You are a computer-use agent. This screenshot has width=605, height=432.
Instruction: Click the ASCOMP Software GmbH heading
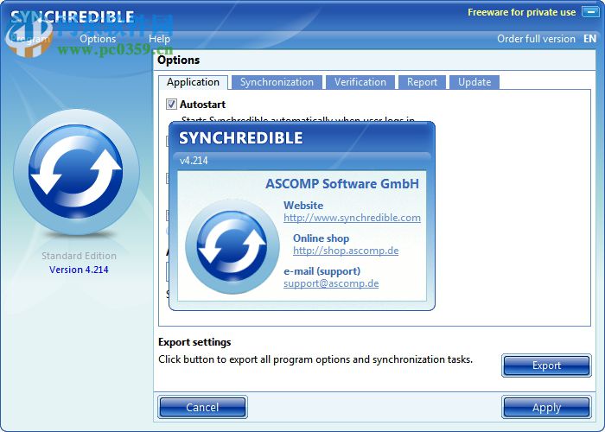[x=342, y=183]
